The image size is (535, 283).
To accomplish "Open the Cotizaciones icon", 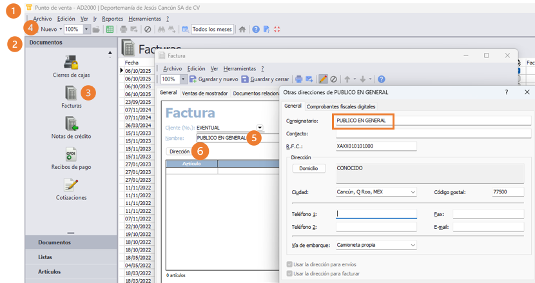I will [x=71, y=186].
